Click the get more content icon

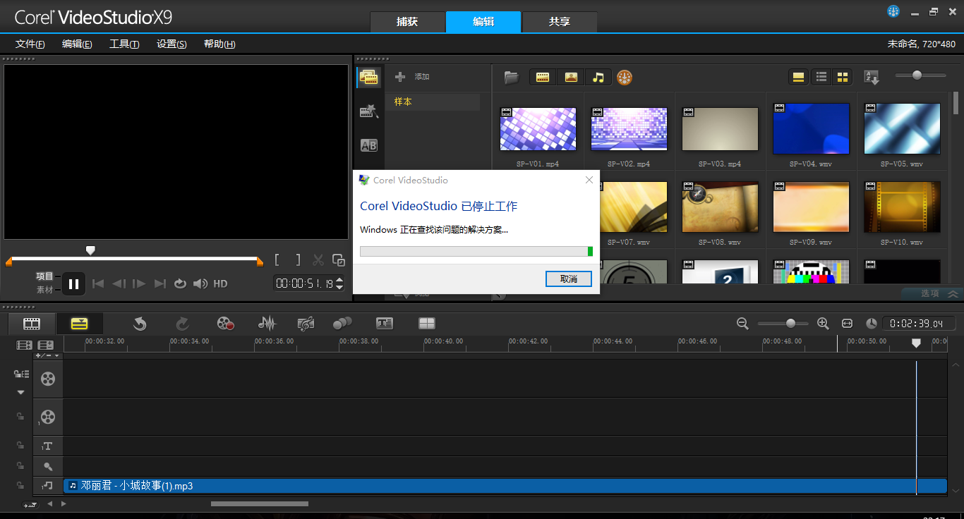click(625, 78)
